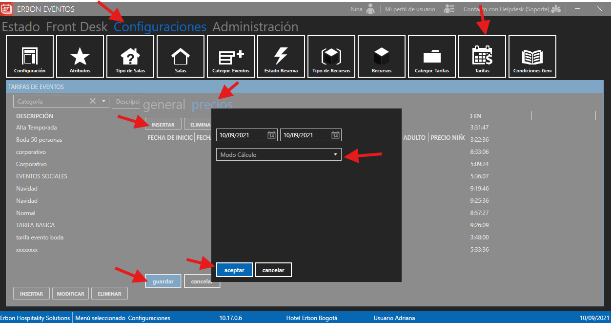611x323 pixels.
Task: Open Tipo de Recursos tile
Action: (331, 56)
